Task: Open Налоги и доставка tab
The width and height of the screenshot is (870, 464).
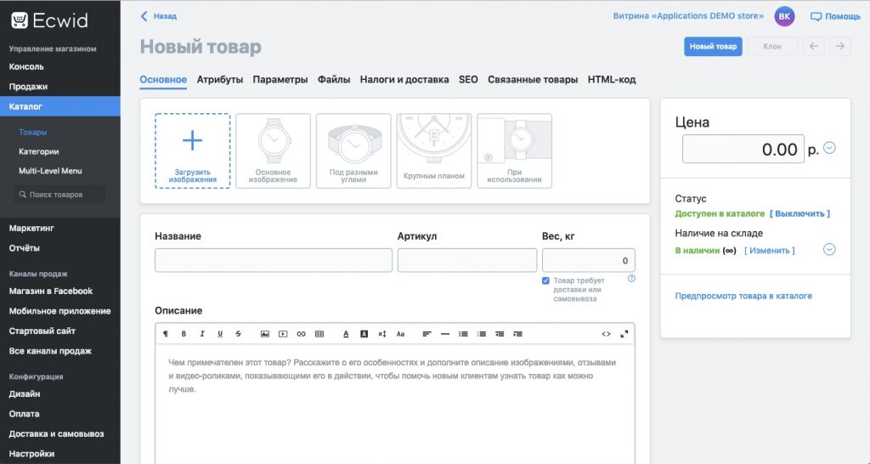Action: tap(404, 79)
